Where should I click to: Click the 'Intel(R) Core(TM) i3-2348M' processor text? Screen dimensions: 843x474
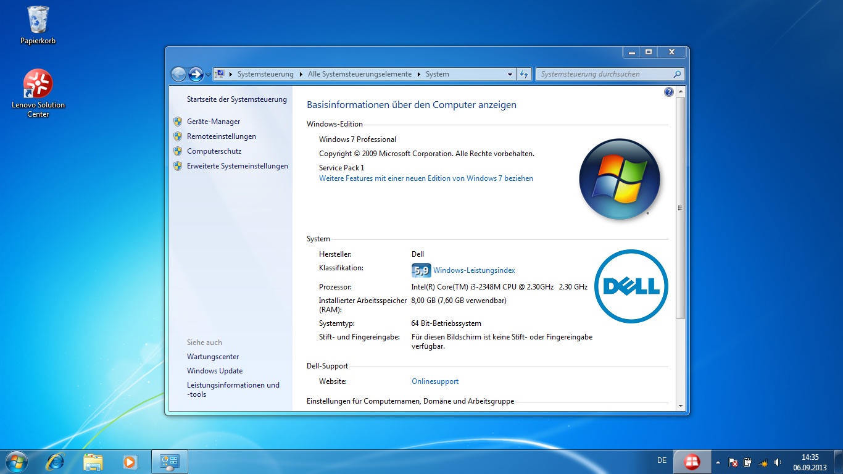click(x=499, y=287)
